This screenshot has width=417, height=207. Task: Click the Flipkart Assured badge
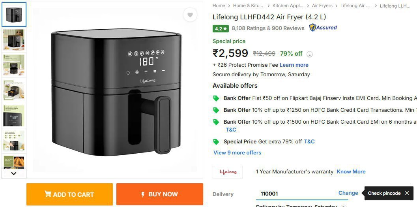tap(323, 28)
